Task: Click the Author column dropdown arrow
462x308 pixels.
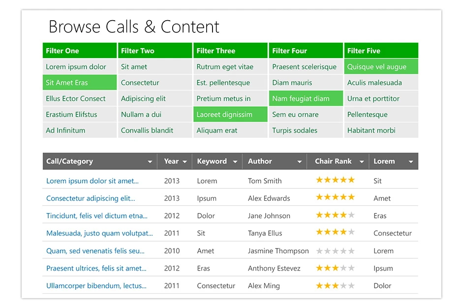Action: click(299, 162)
